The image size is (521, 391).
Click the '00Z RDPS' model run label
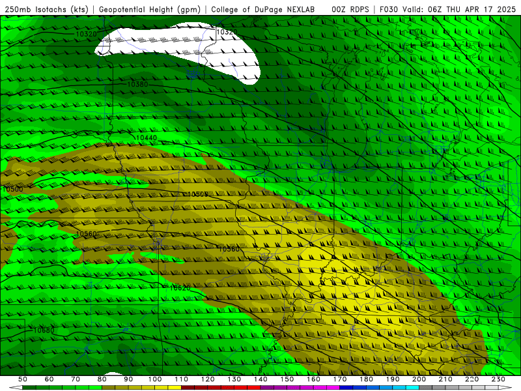[350, 10]
